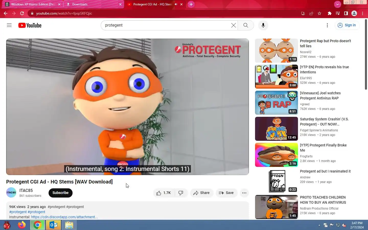
Task: Open the media control toolbar icon
Action: coord(338,13)
